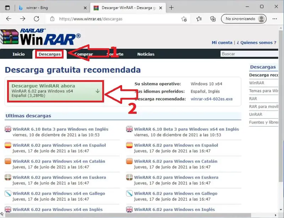The height and width of the screenshot is (218, 284).
Task: Click Basque flag beside x64 en Euskera
Action: pos(8,177)
